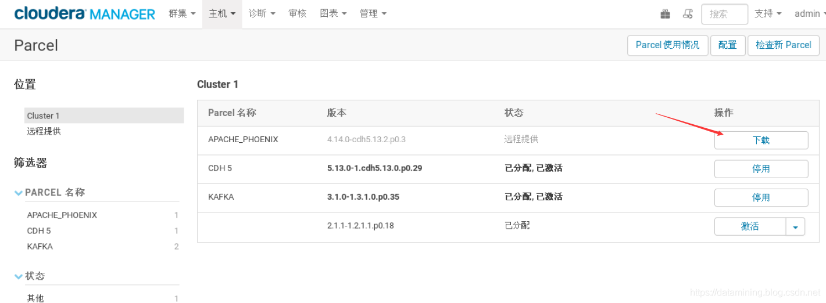This screenshot has width=826, height=303.
Task: Click version 3.1.0-1.3.1.0.p0.35
Action: coord(364,197)
